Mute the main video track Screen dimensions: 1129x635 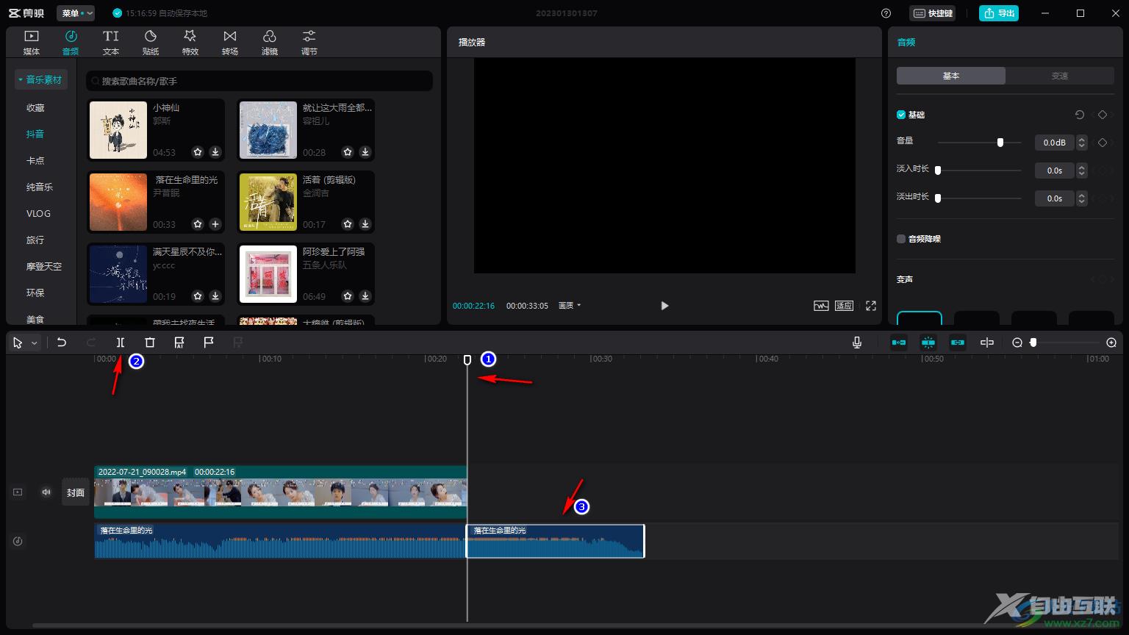46,492
